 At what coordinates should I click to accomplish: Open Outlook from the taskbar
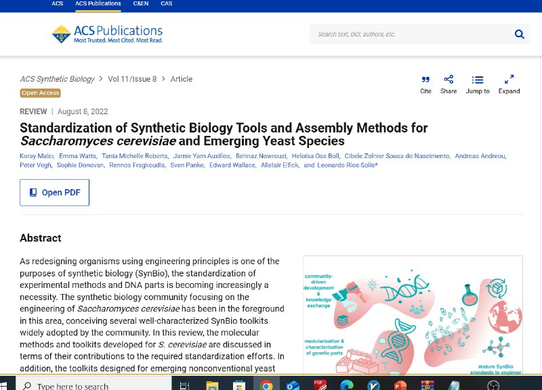click(x=293, y=385)
